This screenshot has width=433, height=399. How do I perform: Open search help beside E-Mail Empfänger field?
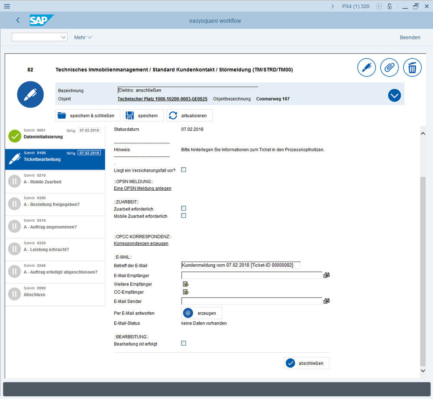326,275
